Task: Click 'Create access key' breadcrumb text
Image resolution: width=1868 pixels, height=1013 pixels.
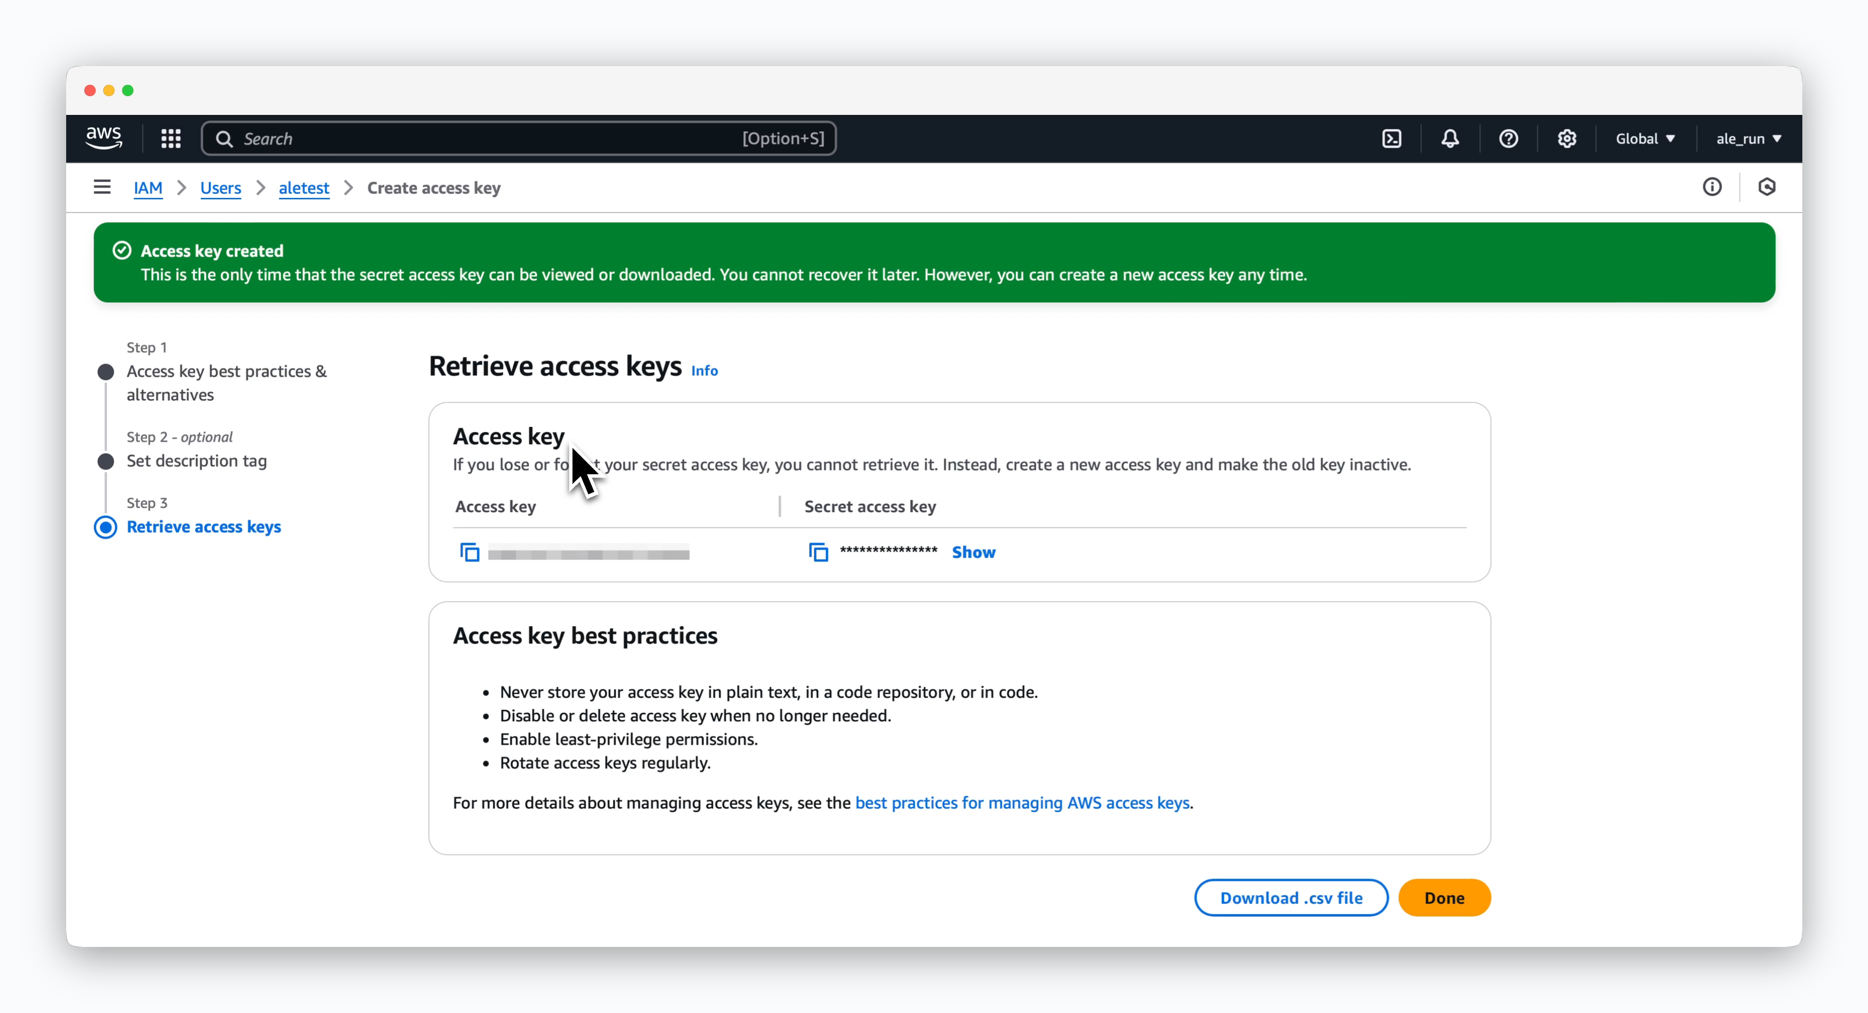Action: (x=433, y=188)
